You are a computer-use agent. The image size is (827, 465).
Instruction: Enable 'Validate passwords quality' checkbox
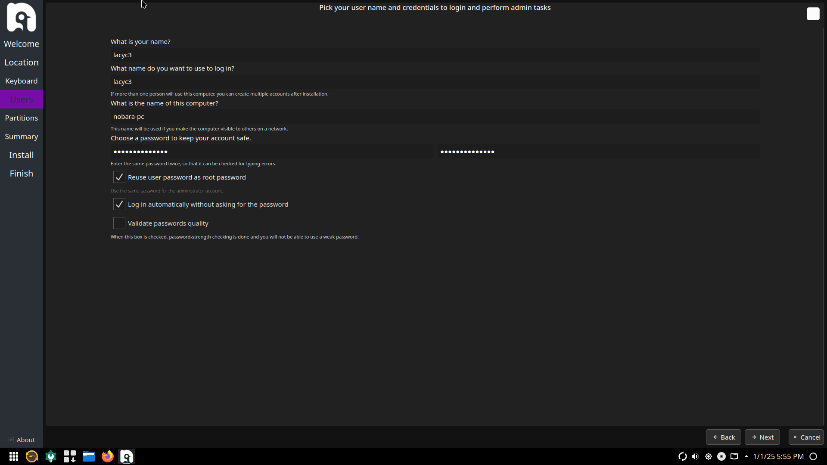click(x=119, y=223)
